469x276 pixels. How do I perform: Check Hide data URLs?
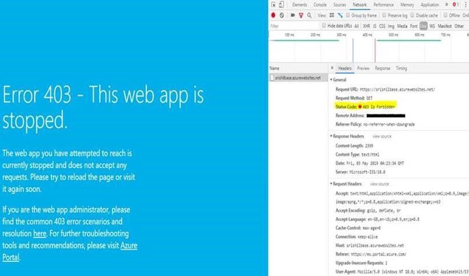324,26
